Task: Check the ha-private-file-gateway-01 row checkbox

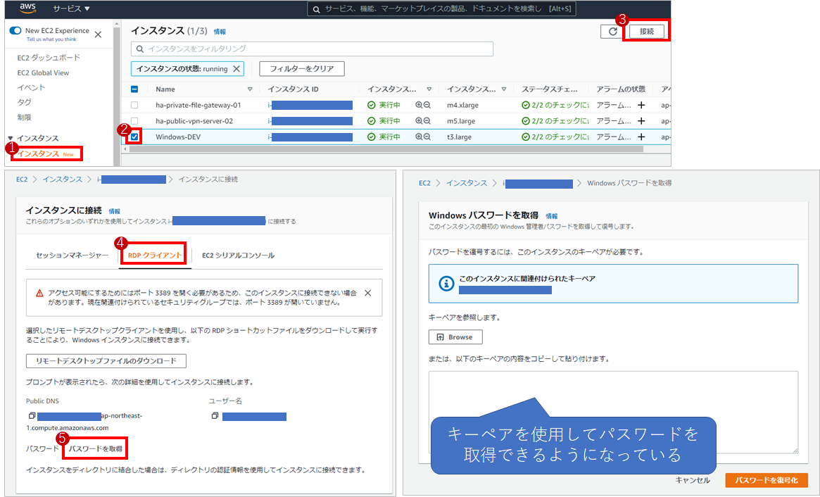Action: point(134,105)
